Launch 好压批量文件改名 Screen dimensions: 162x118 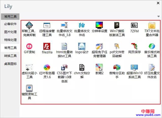pyautogui.click(x=152, y=67)
